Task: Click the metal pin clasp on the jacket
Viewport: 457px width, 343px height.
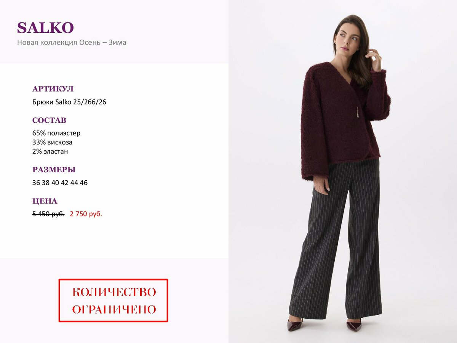Action: point(358,113)
